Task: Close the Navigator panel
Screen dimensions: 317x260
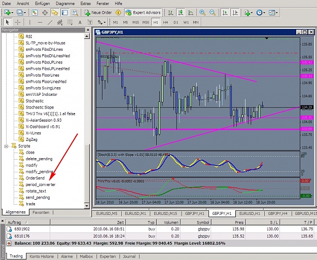Action: (88, 30)
